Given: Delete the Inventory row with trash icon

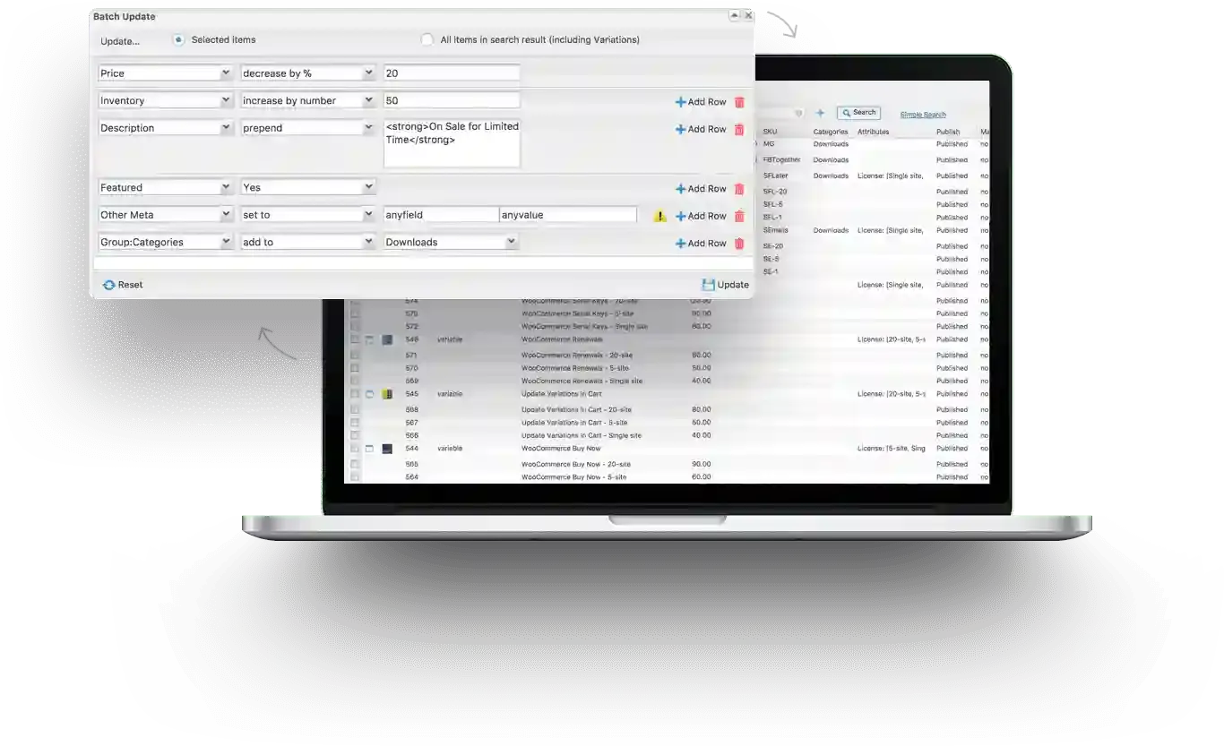Looking at the screenshot, I should click(x=739, y=102).
